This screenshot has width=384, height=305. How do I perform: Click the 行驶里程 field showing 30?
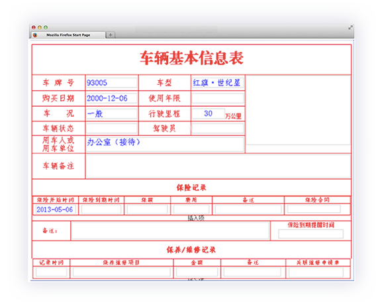point(208,113)
